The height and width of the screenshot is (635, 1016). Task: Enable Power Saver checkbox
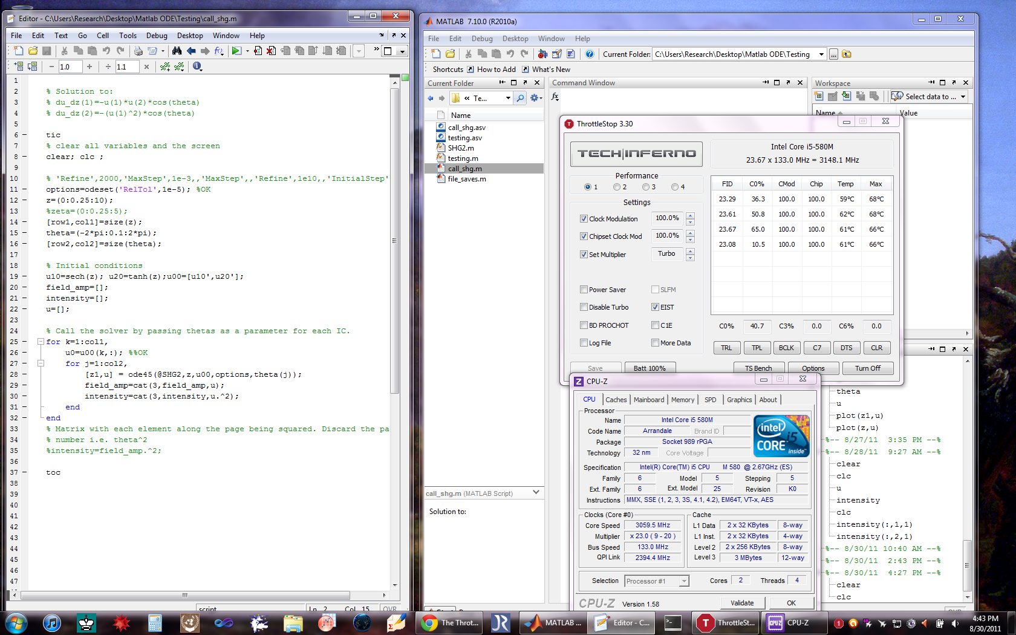584,290
